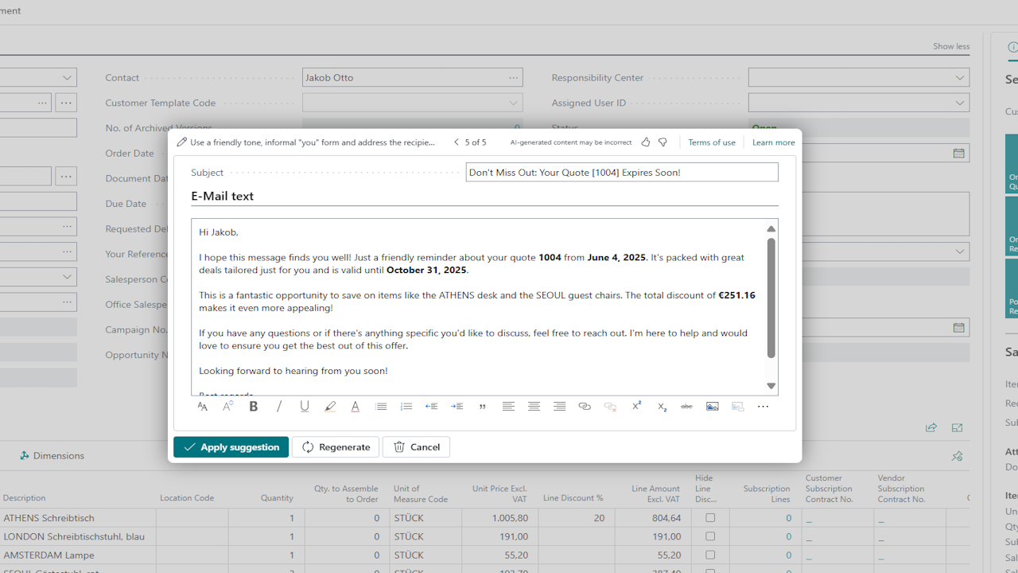Screen dimensions: 1018x573
Task: Open the second image options icon in the toolbar
Action: [738, 407]
